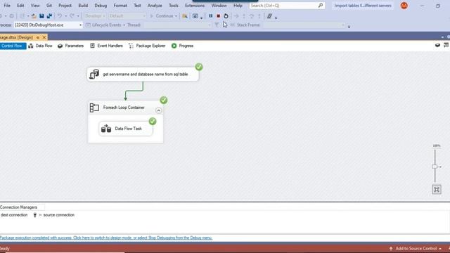This screenshot has width=450, height=253.
Task: Switch to the Event Handlers tab
Action: (106, 46)
